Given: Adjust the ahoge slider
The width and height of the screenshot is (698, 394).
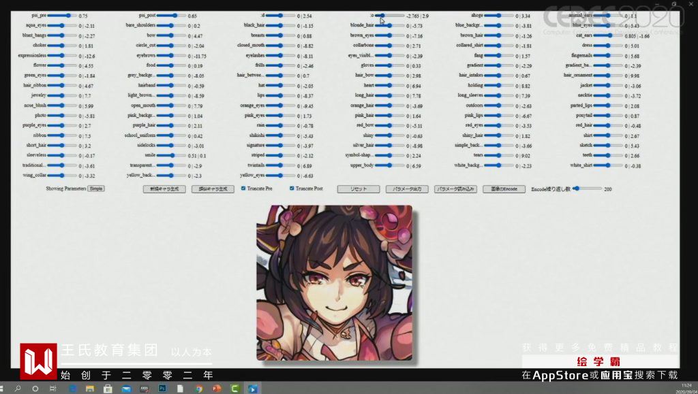Looking at the screenshot, I should [x=499, y=16].
